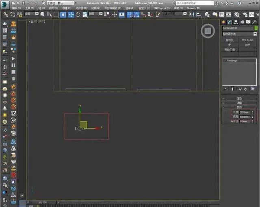This screenshot has width=260, height=207.
Task: Open the Mirror tool
Action: click(192, 15)
